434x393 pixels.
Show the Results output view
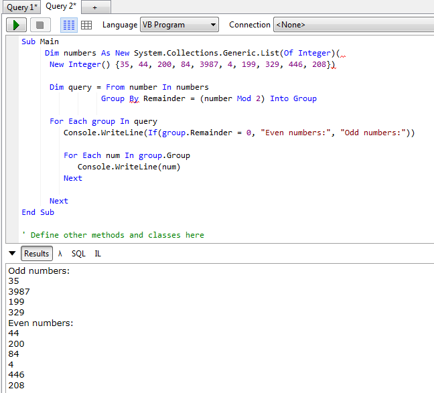pyautogui.click(x=37, y=254)
